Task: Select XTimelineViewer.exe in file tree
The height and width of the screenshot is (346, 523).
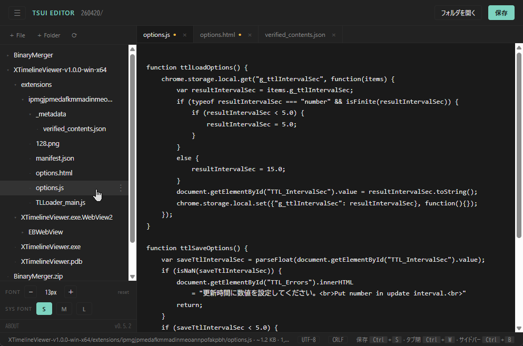Action: (51, 247)
